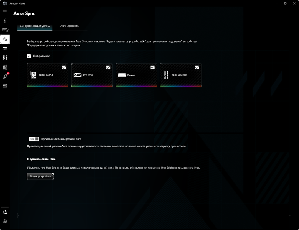Image resolution: width=299 pixels, height=230 pixels.
Task: Click the motherboard icon on PRIME Z690-P card
Action: [33, 75]
